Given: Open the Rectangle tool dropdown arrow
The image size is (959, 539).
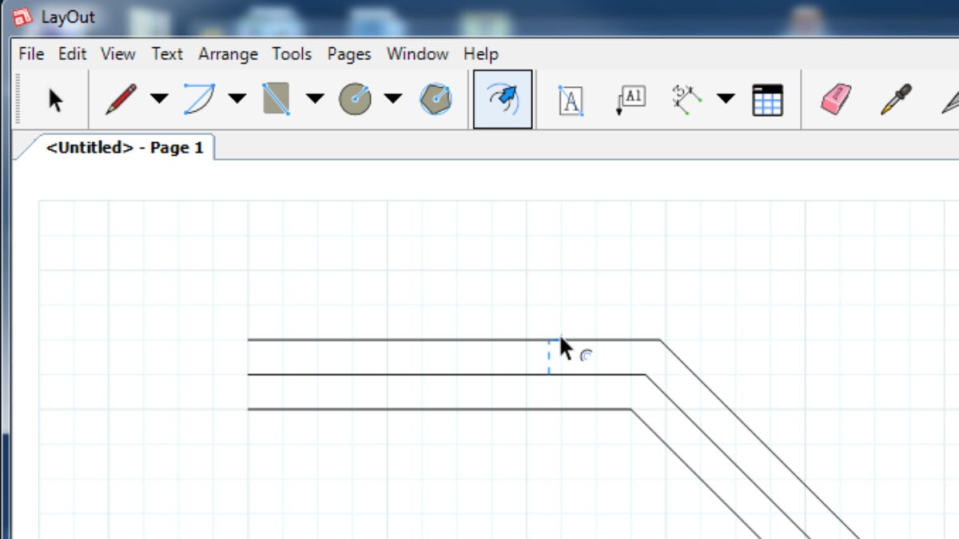Looking at the screenshot, I should 315,99.
